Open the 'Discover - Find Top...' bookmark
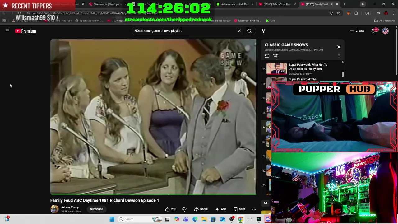The image size is (398, 224). click(x=248, y=21)
